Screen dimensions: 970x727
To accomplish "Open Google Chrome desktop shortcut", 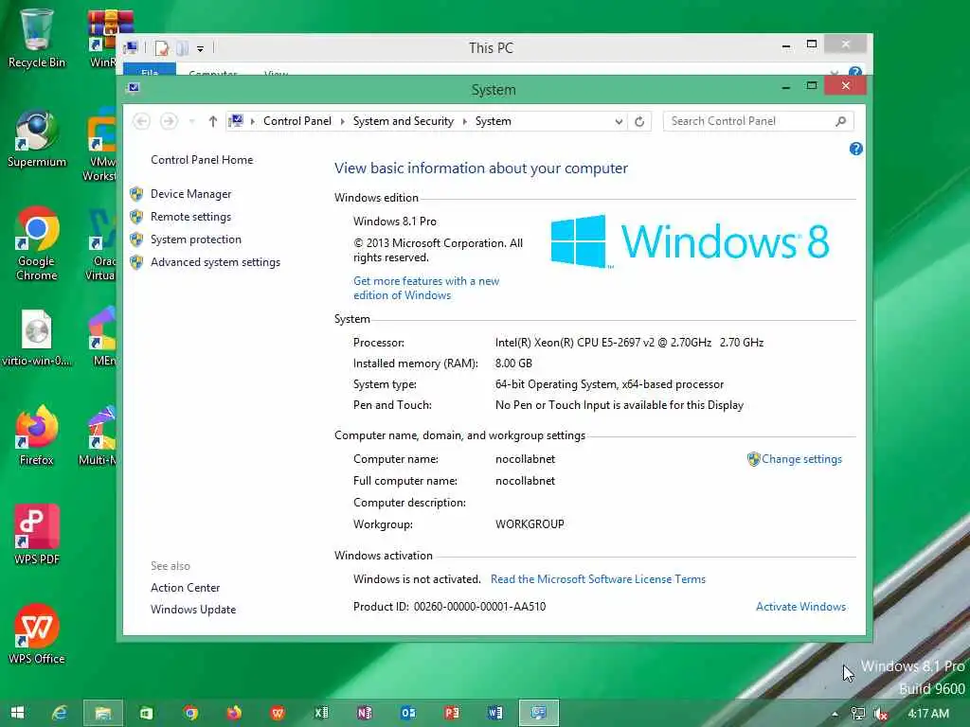I will (37, 244).
